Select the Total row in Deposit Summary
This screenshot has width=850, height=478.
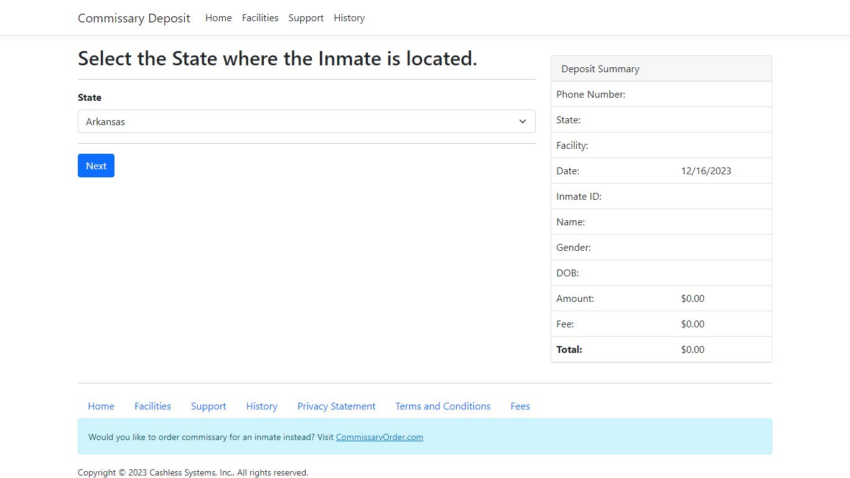[x=661, y=349]
